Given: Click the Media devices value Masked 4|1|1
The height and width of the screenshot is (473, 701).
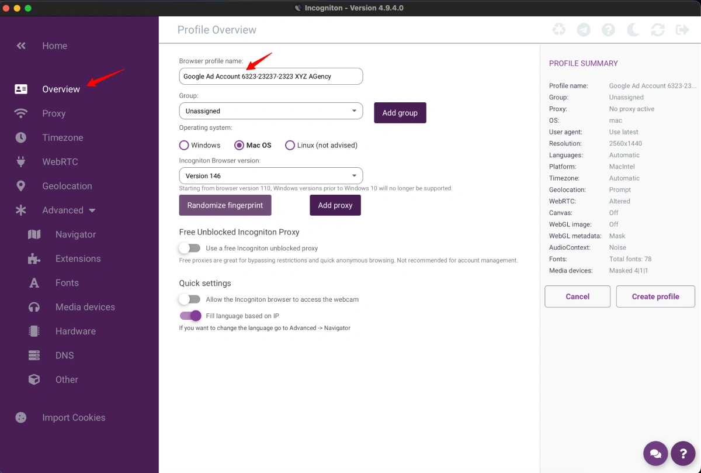Looking at the screenshot, I should coord(629,271).
